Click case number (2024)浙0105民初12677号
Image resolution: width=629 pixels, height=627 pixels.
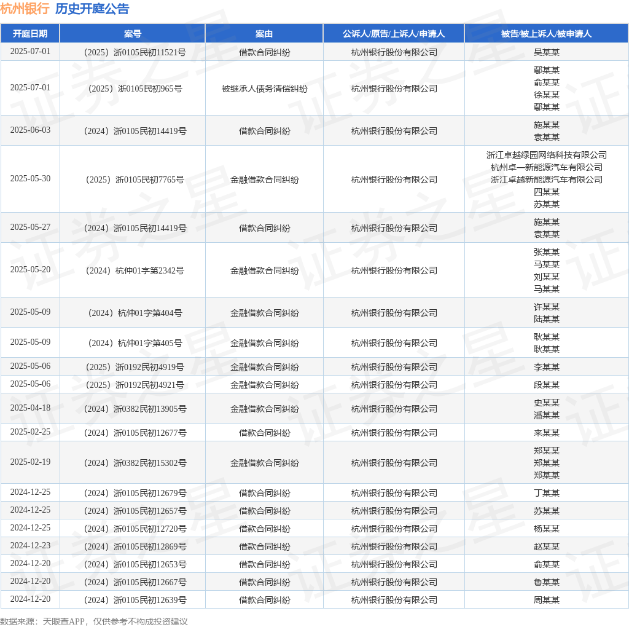click(135, 433)
